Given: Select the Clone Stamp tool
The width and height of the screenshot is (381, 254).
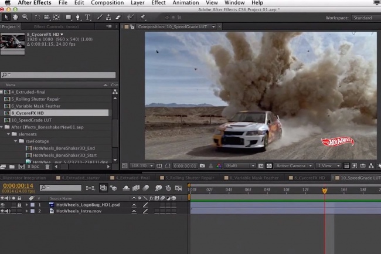Looking at the screenshot, I should (x=108, y=17).
